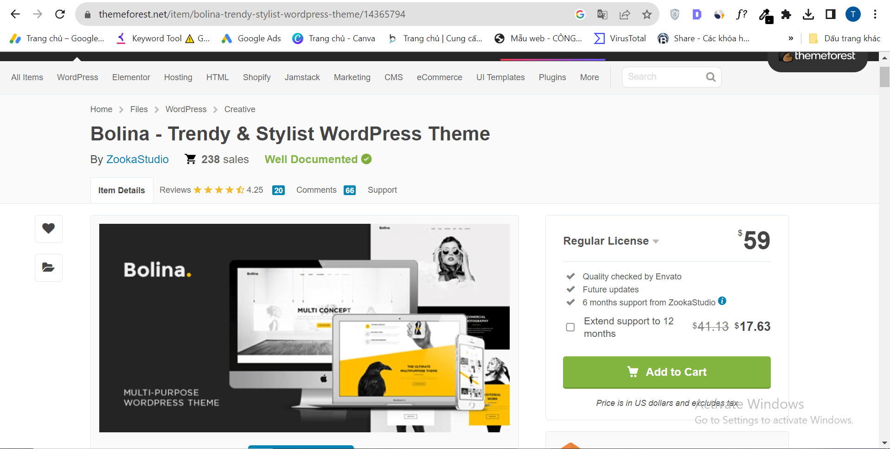This screenshot has height=449, width=890.
Task: Open the extensions puzzle icon
Action: click(786, 14)
